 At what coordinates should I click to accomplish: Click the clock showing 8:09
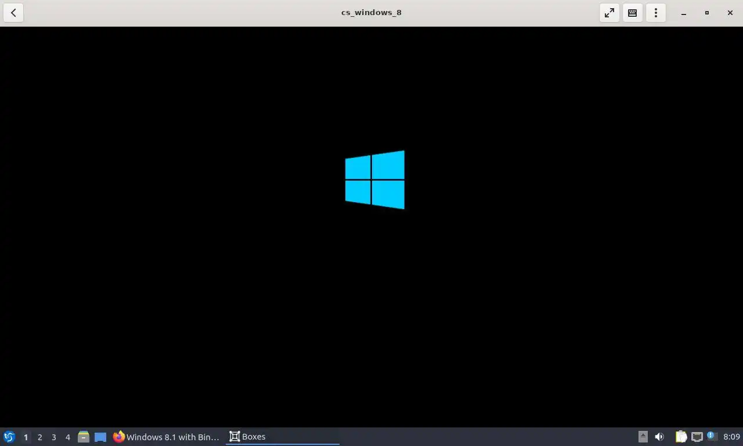(x=731, y=437)
